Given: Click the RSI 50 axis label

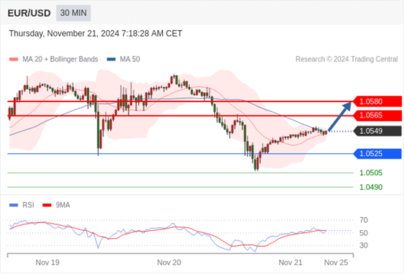Looking at the screenshot, I should point(364,233).
